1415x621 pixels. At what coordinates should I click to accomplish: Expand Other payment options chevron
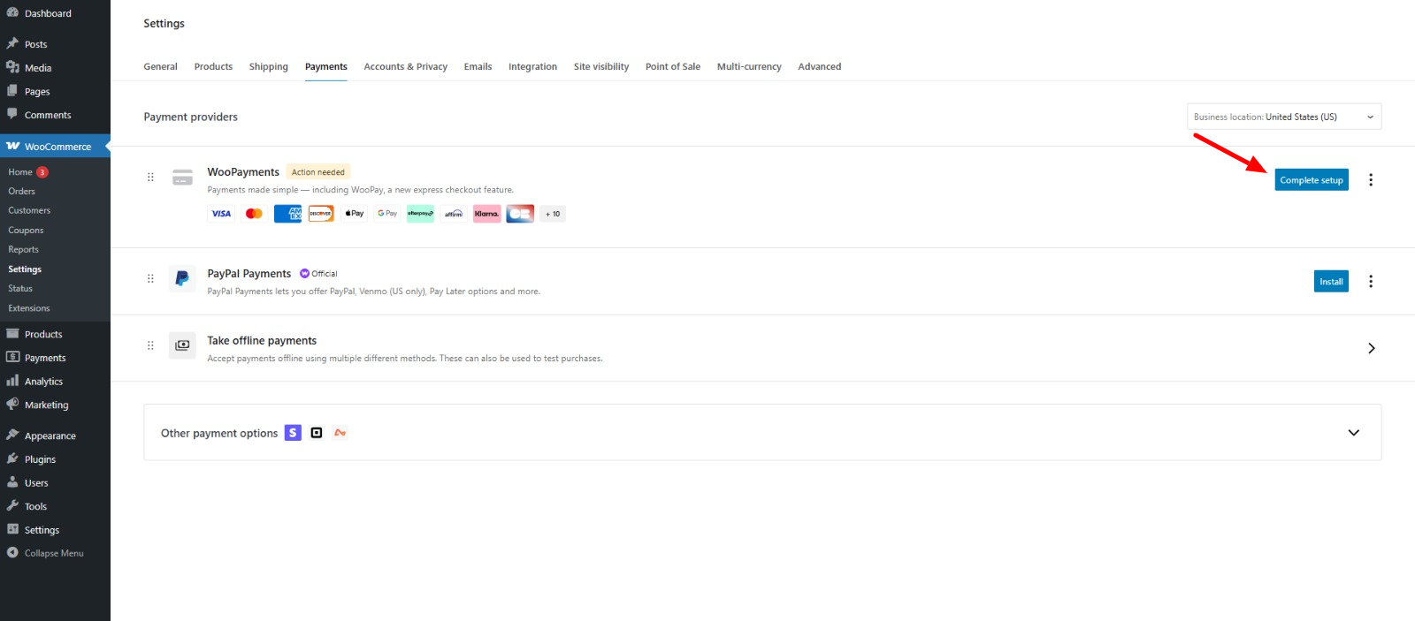pyautogui.click(x=1354, y=433)
